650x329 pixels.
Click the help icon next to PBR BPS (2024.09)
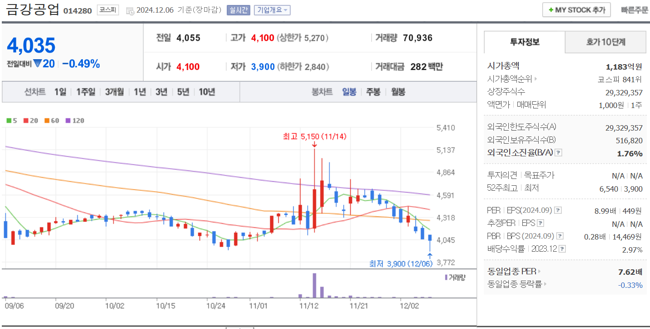[560, 236]
